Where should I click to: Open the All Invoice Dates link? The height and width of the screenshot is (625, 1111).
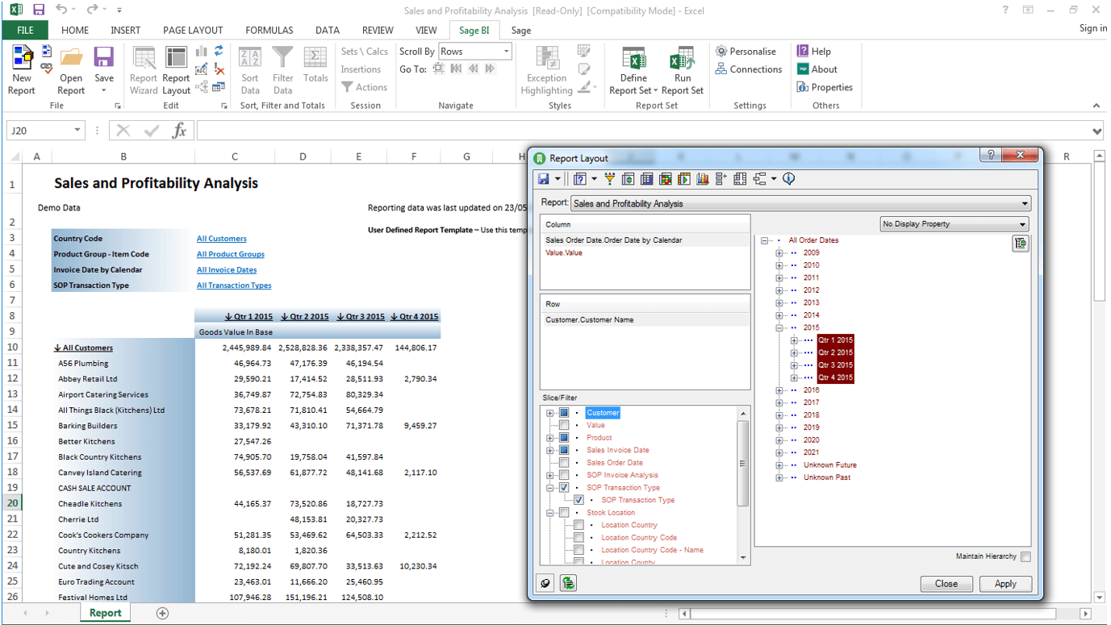[227, 270]
